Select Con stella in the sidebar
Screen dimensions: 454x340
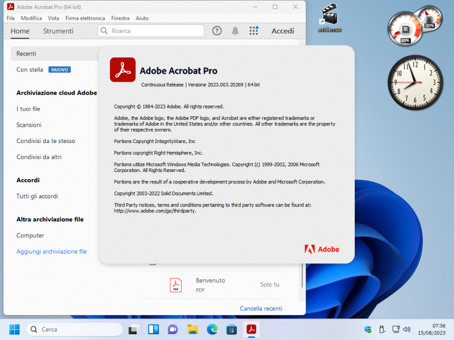30,70
